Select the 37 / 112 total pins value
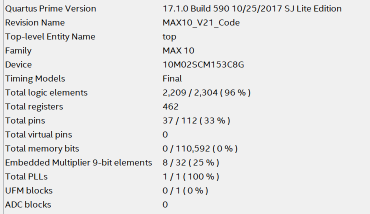This screenshot has height=214, width=370. coord(196,120)
